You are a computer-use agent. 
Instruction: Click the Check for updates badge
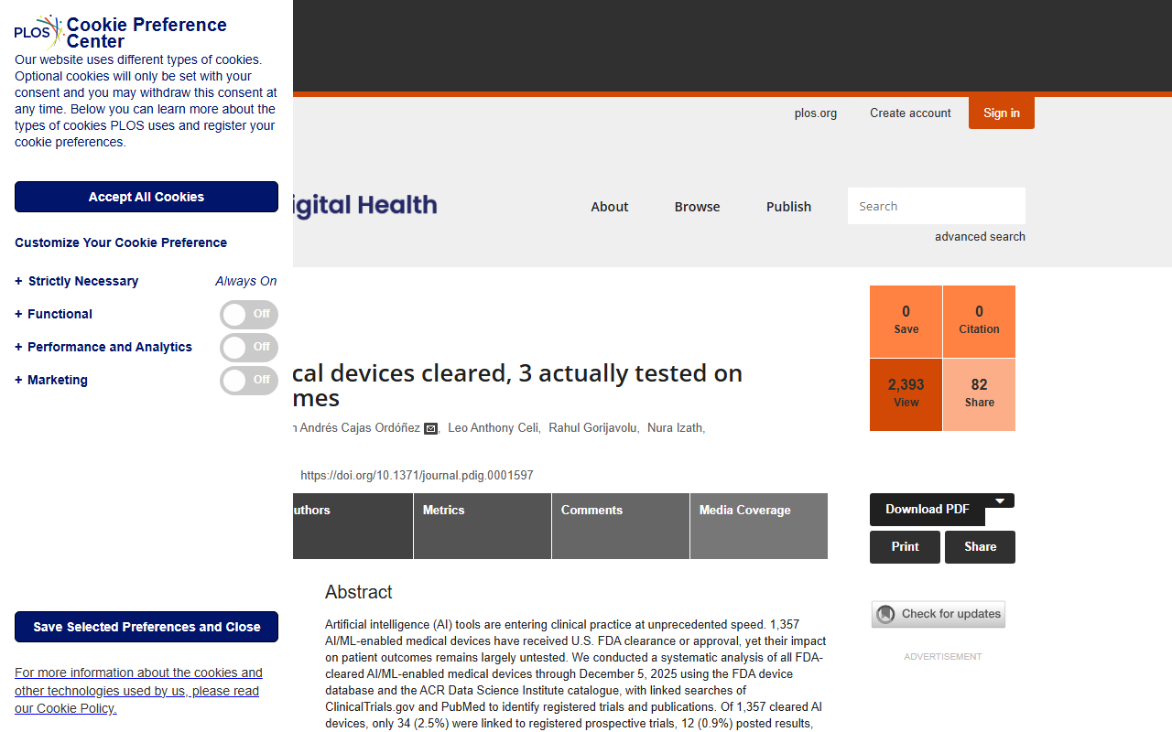(939, 614)
